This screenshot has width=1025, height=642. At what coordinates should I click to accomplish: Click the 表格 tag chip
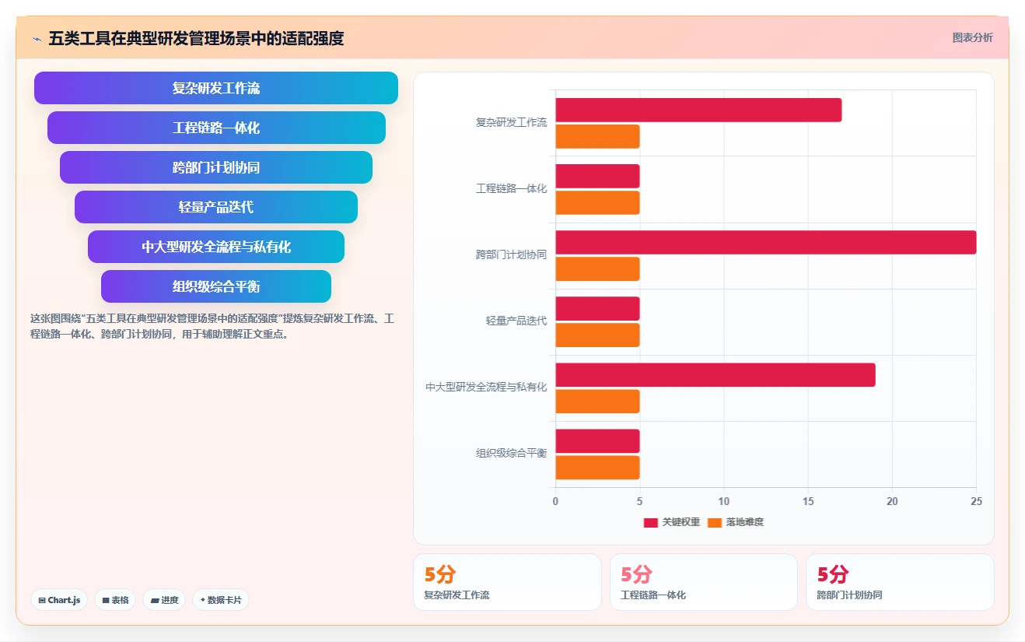coord(115,600)
